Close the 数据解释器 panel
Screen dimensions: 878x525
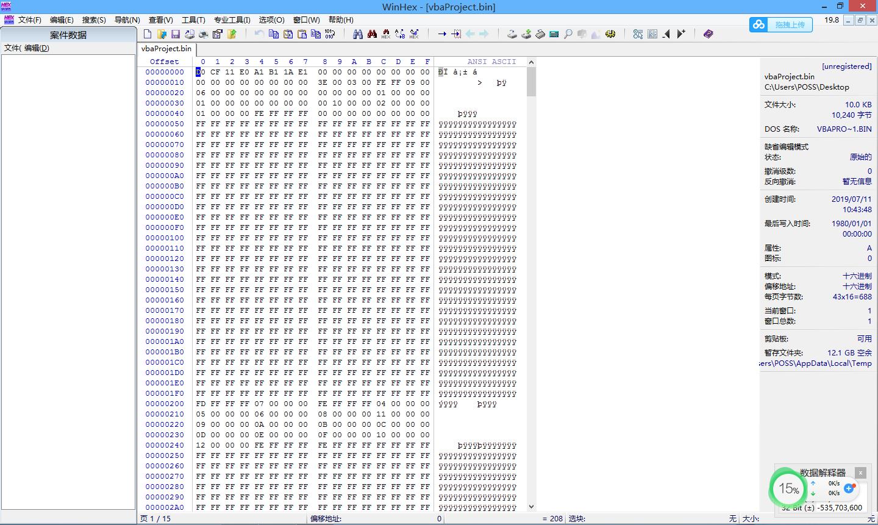click(x=860, y=473)
